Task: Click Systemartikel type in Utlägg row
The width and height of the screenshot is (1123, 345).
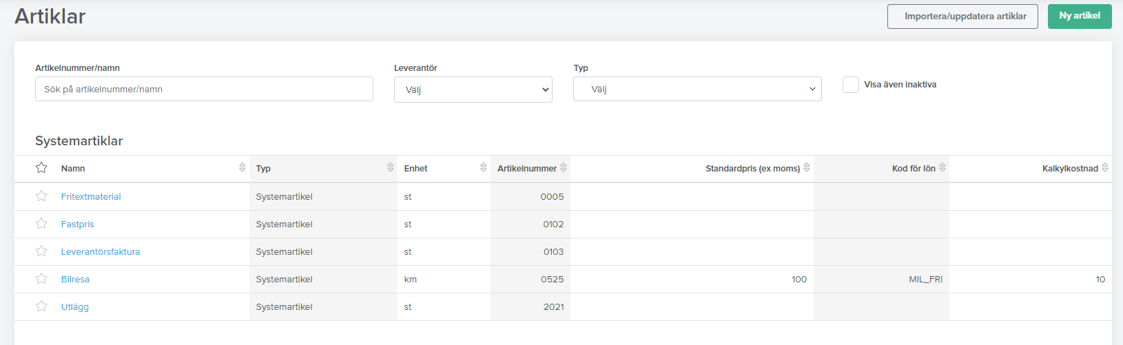Action: [284, 306]
